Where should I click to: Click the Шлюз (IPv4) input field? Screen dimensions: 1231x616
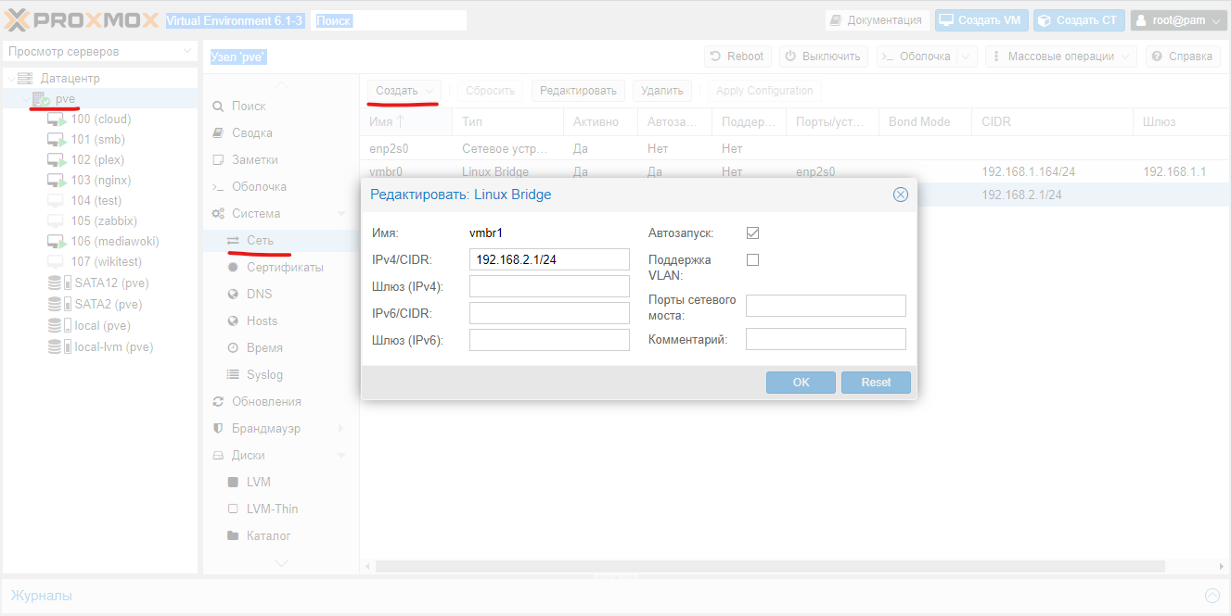549,286
